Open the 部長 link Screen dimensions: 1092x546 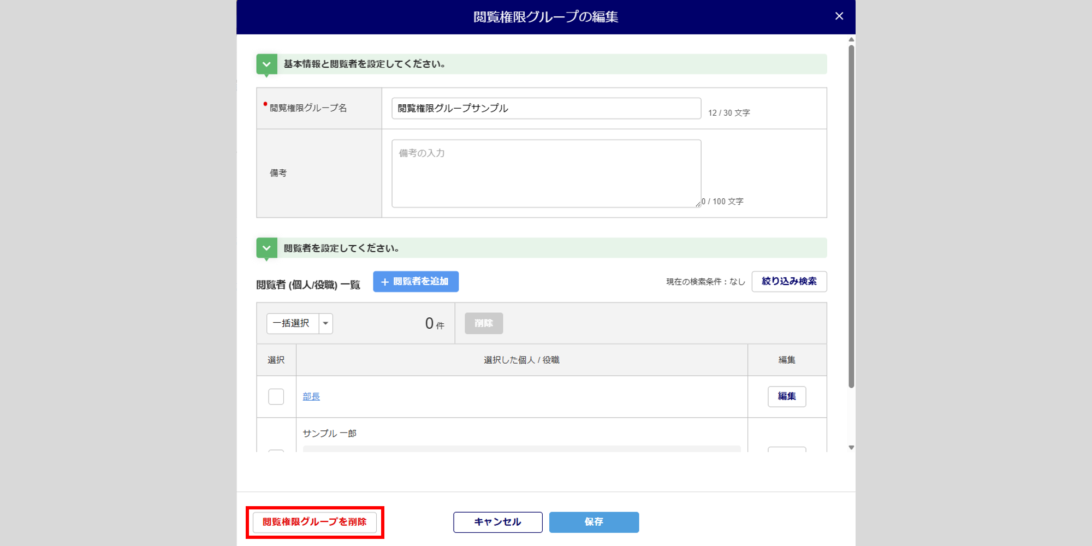click(x=311, y=397)
